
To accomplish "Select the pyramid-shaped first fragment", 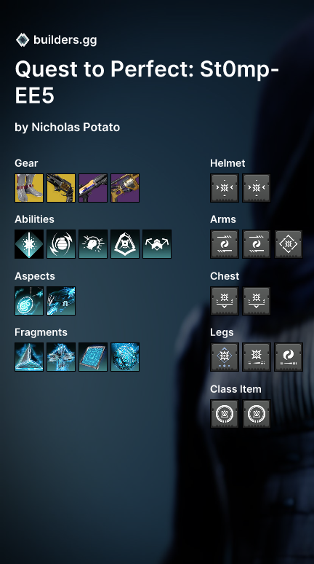I will (x=29, y=357).
